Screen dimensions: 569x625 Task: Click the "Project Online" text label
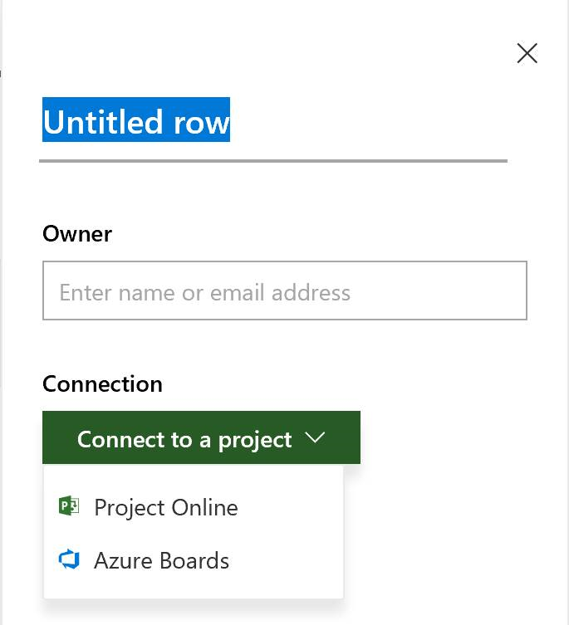[x=166, y=507]
